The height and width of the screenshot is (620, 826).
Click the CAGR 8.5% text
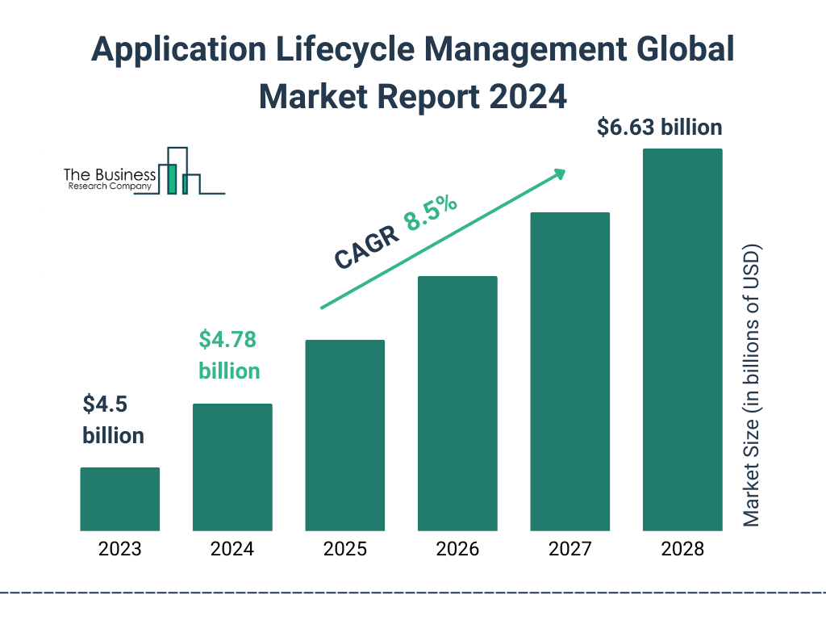395,233
